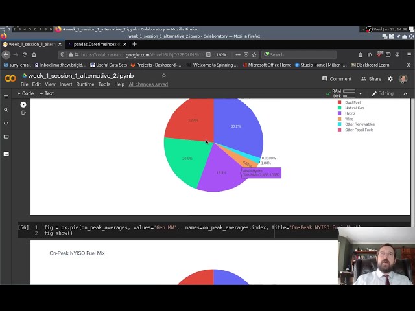Open the find and replace search icon
This screenshot has width=415, height=311.
coord(6,109)
